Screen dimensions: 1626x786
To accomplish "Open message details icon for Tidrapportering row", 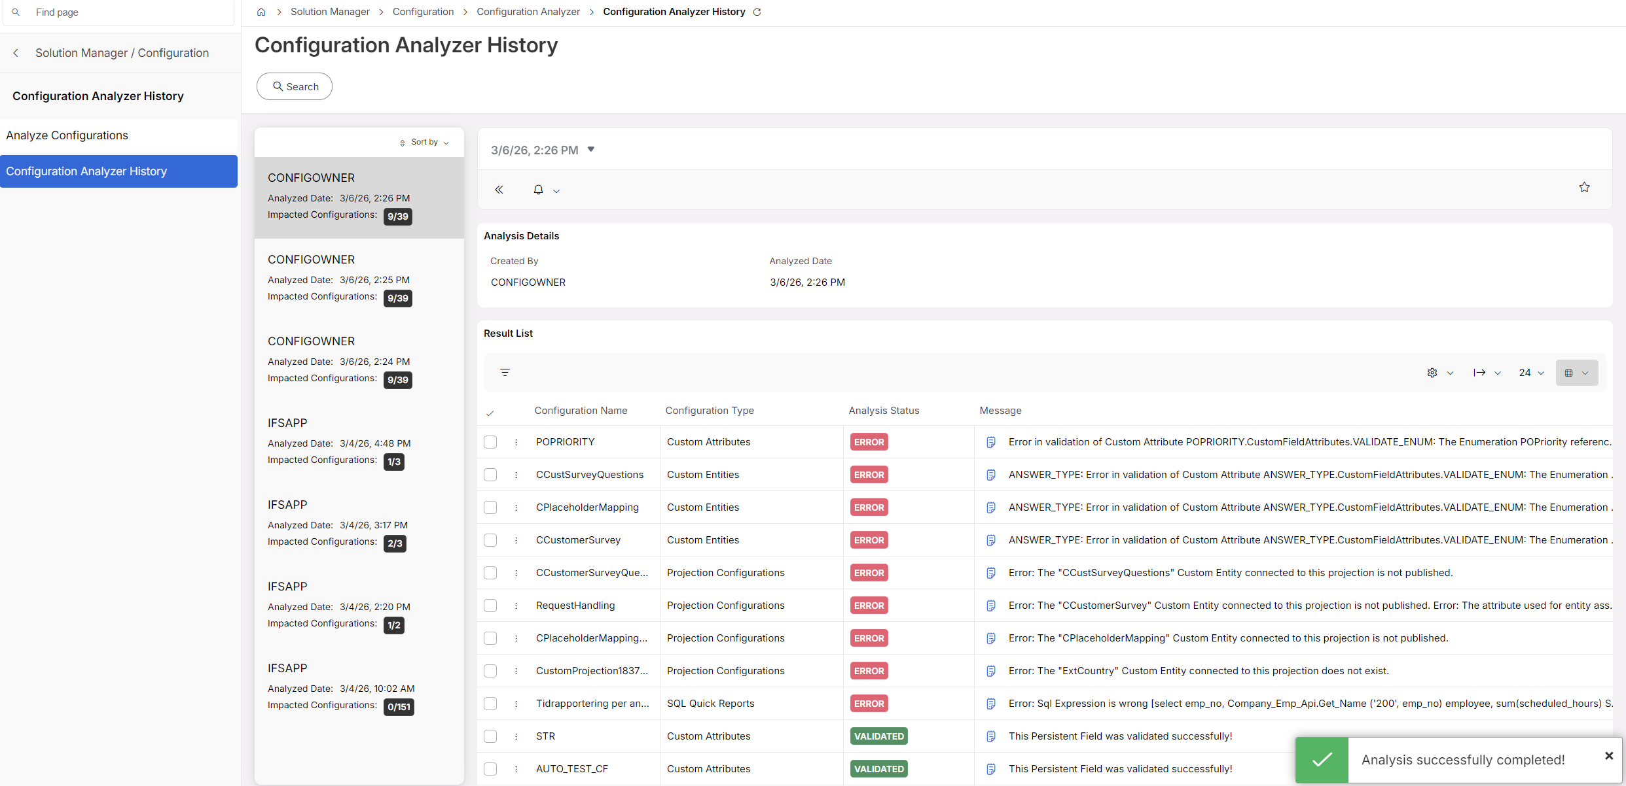I will pos(991,704).
